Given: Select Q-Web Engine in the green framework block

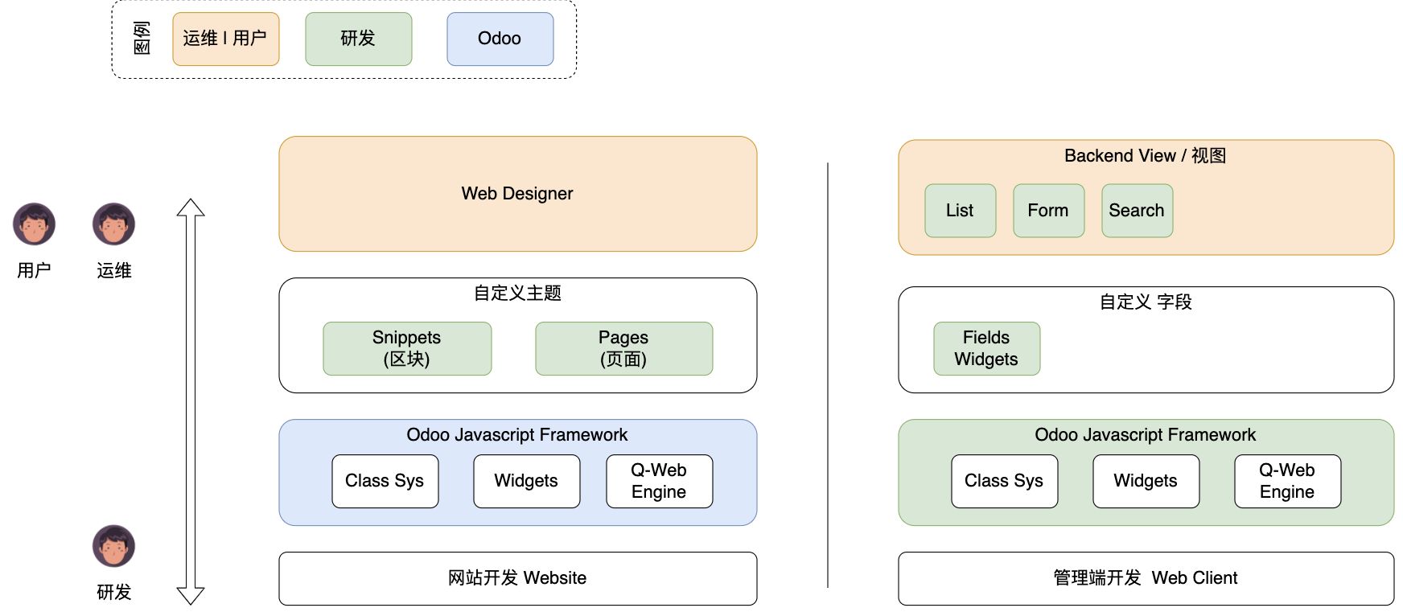Looking at the screenshot, I should click(x=1288, y=481).
